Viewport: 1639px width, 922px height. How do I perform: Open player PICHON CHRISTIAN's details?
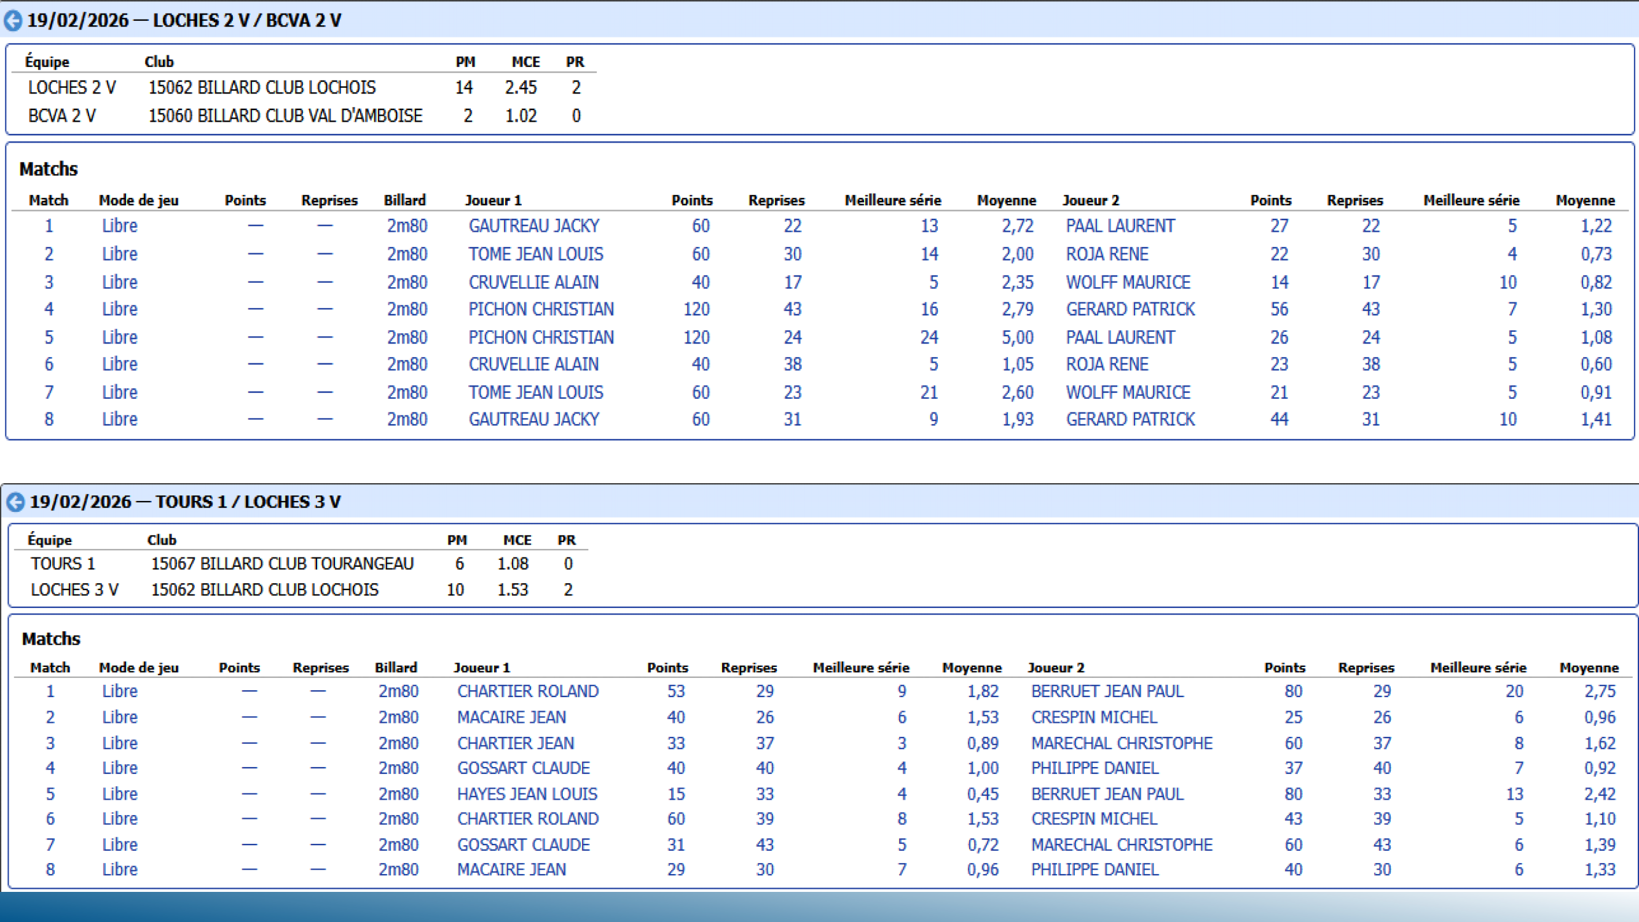pyautogui.click(x=540, y=309)
